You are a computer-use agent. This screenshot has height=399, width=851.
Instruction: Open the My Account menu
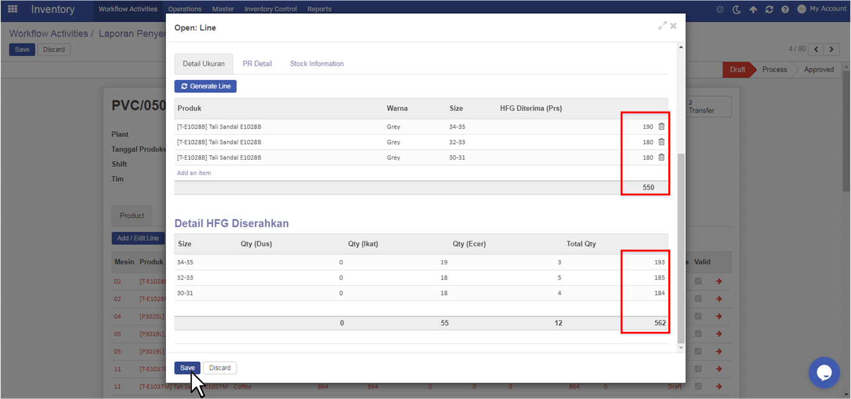(x=822, y=9)
